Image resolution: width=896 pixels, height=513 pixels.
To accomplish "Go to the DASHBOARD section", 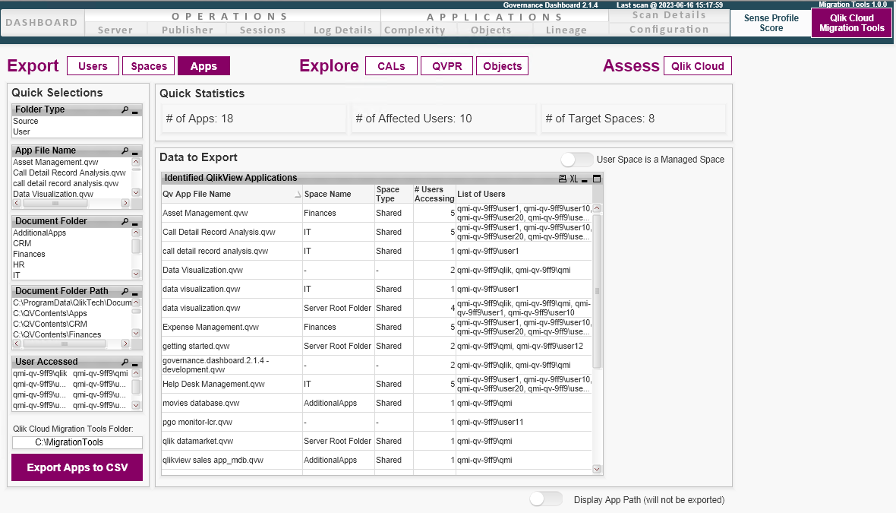I will point(42,22).
